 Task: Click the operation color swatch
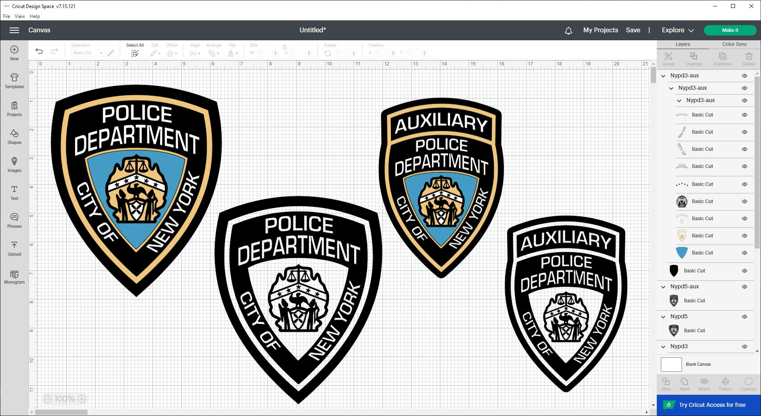pos(111,53)
